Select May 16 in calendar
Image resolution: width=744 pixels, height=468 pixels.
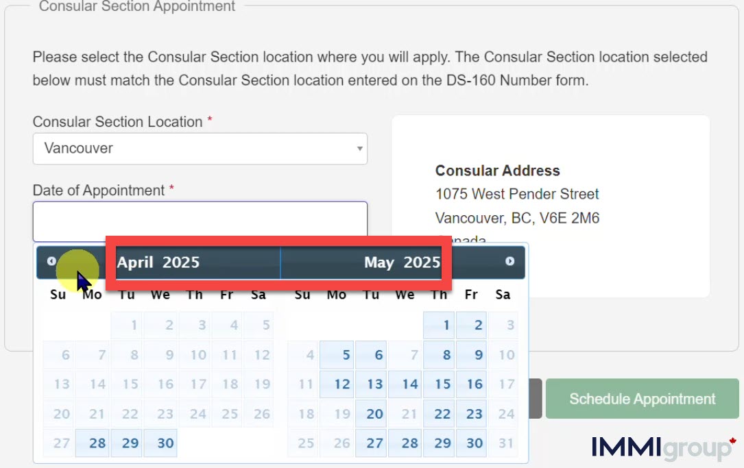pos(472,384)
